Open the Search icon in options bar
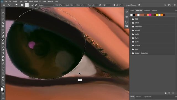This screenshot has height=100, width=177. pos(165,5)
